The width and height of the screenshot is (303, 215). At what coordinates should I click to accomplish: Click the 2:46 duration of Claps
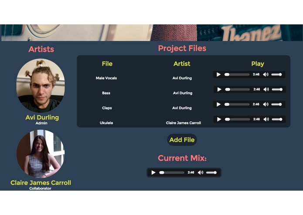tap(256, 104)
